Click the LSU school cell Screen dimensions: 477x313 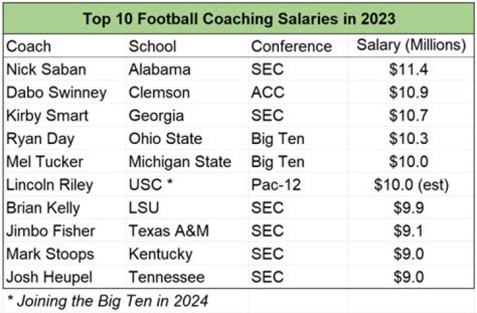(142, 208)
